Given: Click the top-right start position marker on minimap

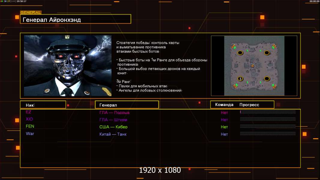Looking at the screenshot, I should click(267, 53).
